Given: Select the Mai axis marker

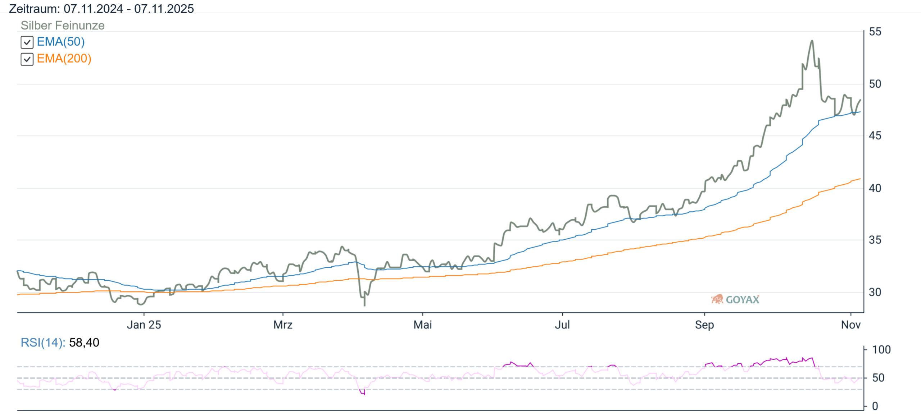Looking at the screenshot, I should point(422,325).
